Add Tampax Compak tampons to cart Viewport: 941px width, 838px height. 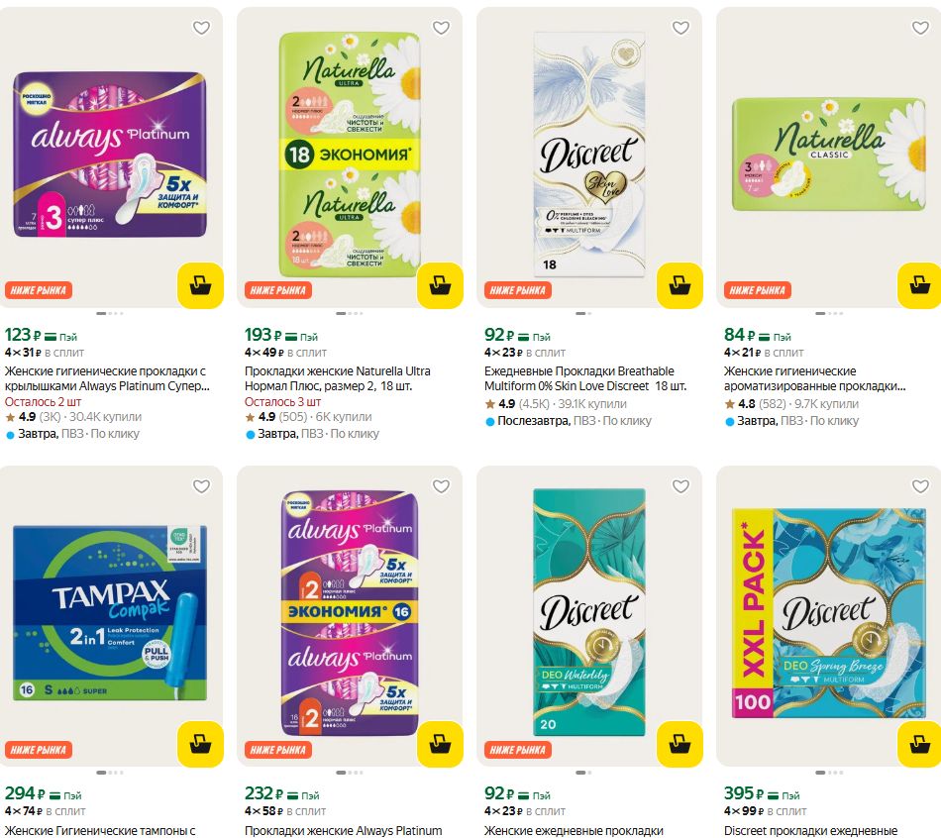pos(200,744)
